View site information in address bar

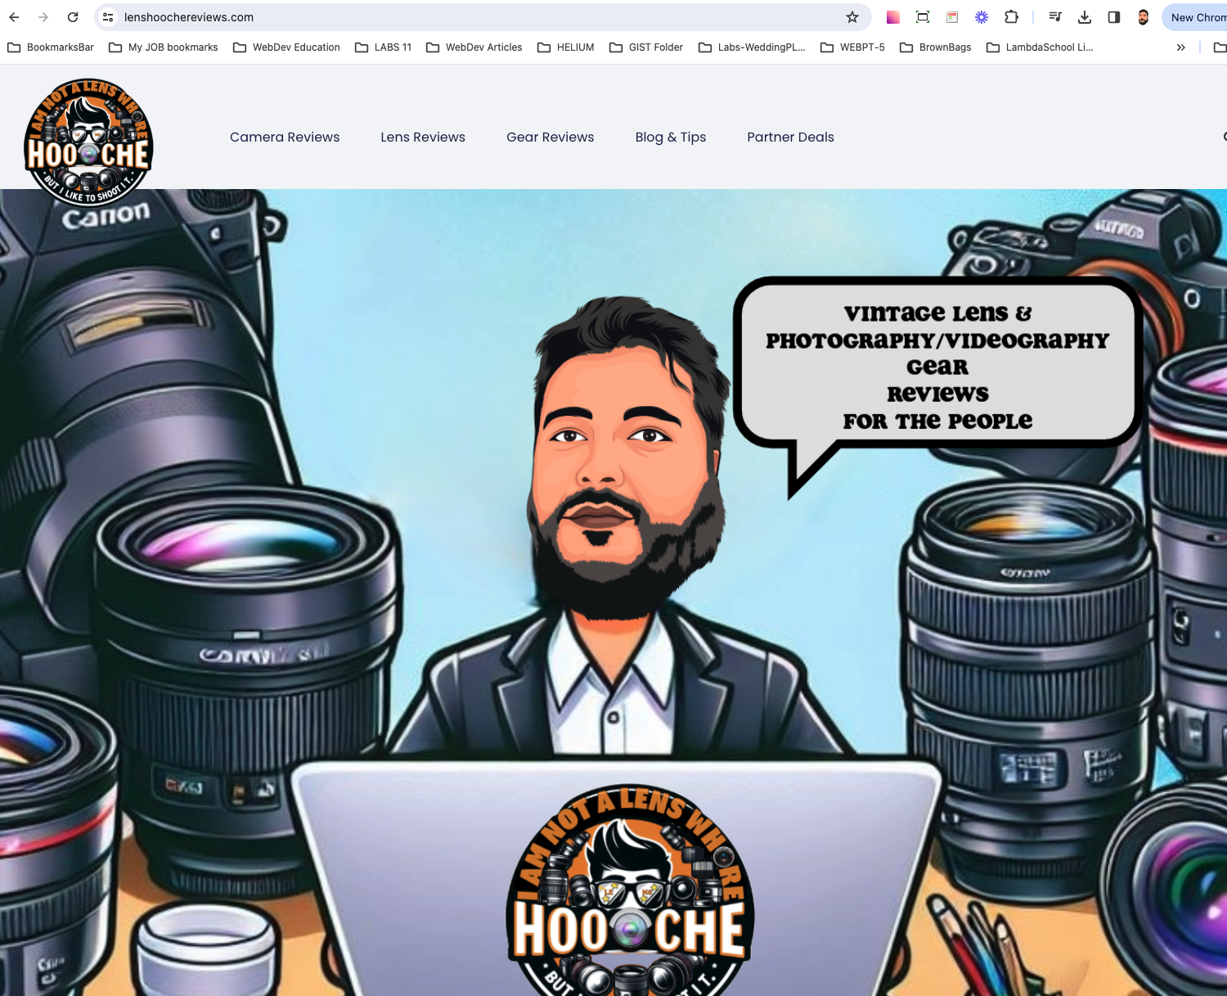(x=108, y=17)
